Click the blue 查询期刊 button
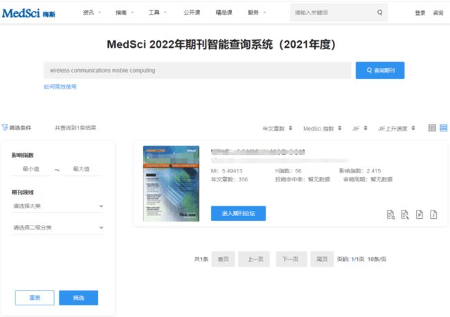Screen dimensions: 450x317 coord(380,71)
